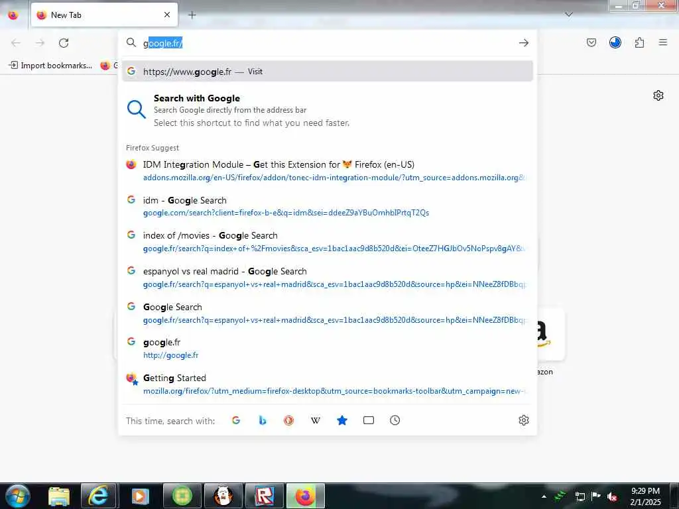Select the Search with Google shortcut
This screenshot has height=509, width=679.
tap(328, 111)
